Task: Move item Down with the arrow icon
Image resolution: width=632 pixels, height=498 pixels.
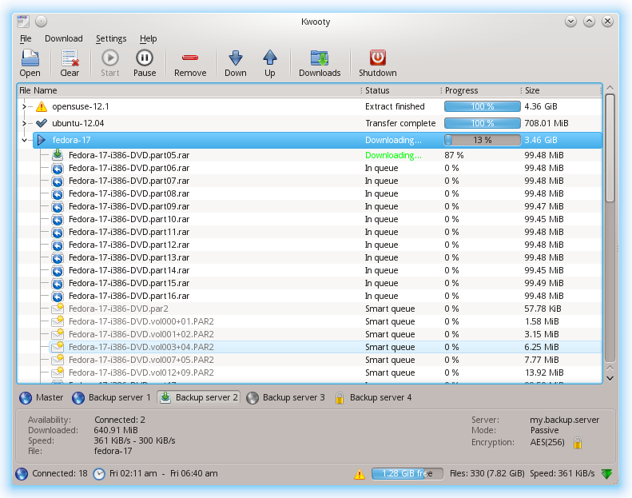Action: pyautogui.click(x=236, y=58)
